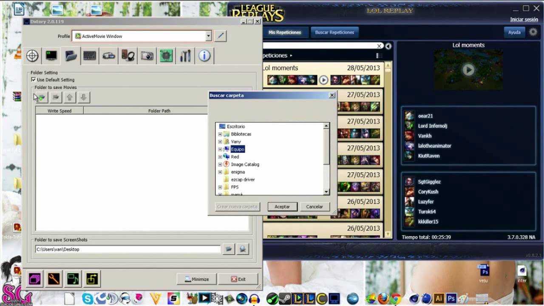Click the Folder Path column header

coord(159,110)
